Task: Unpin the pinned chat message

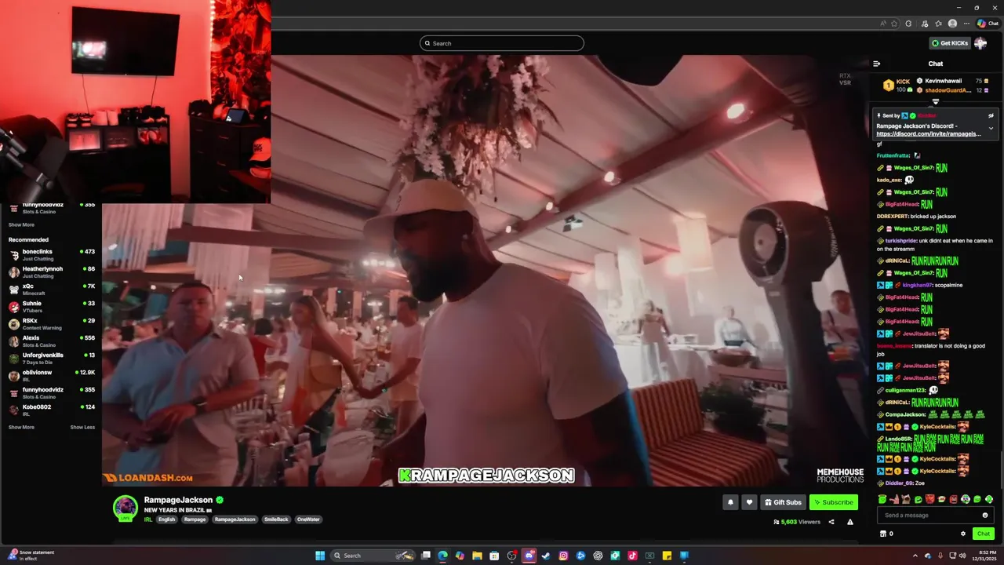Action: [x=991, y=115]
